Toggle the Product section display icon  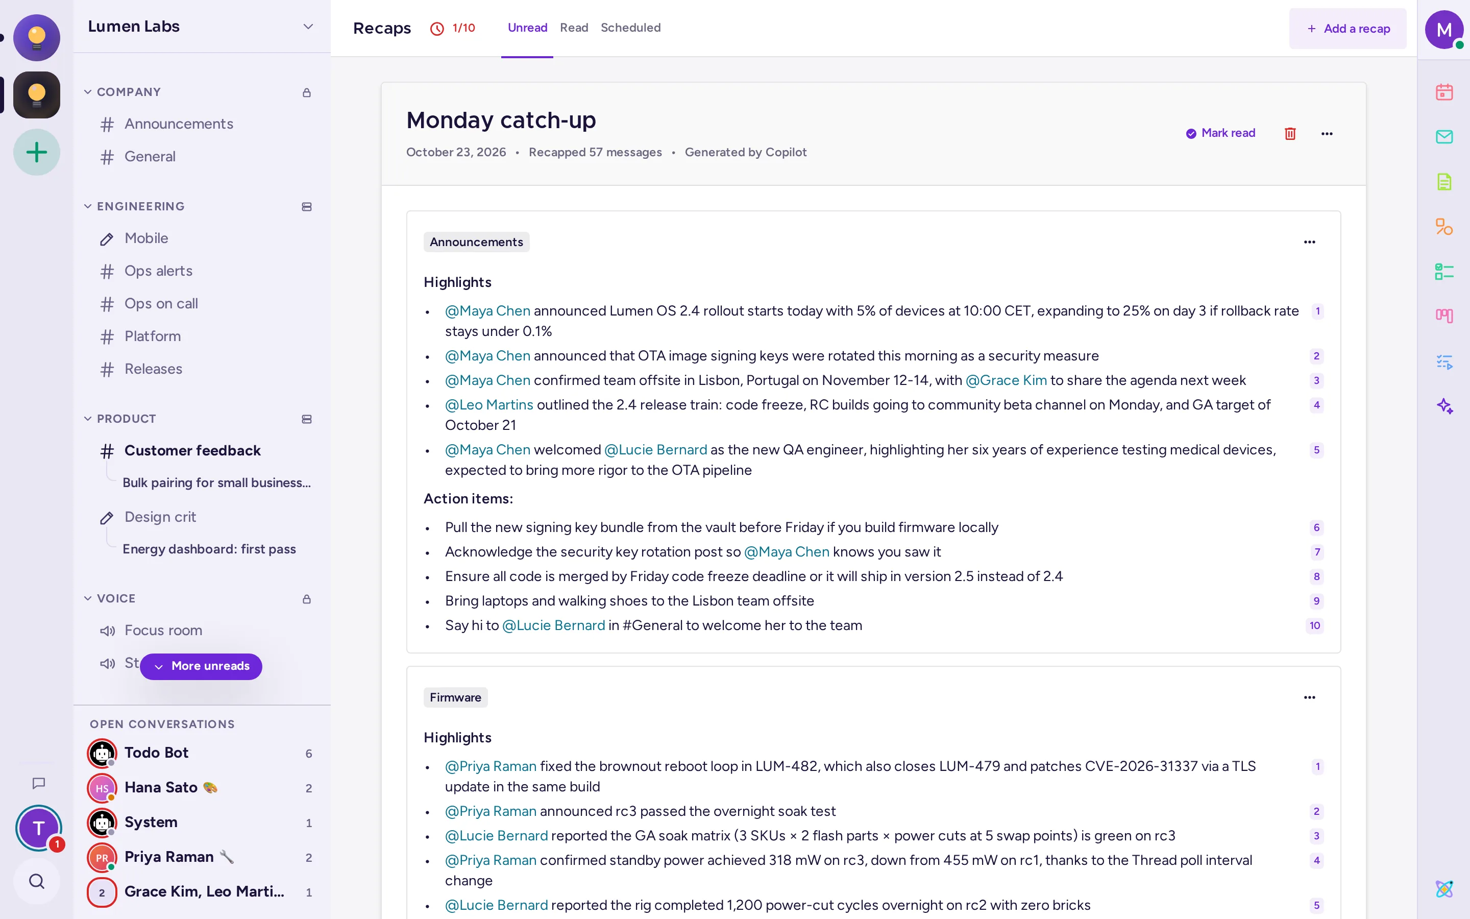point(307,419)
